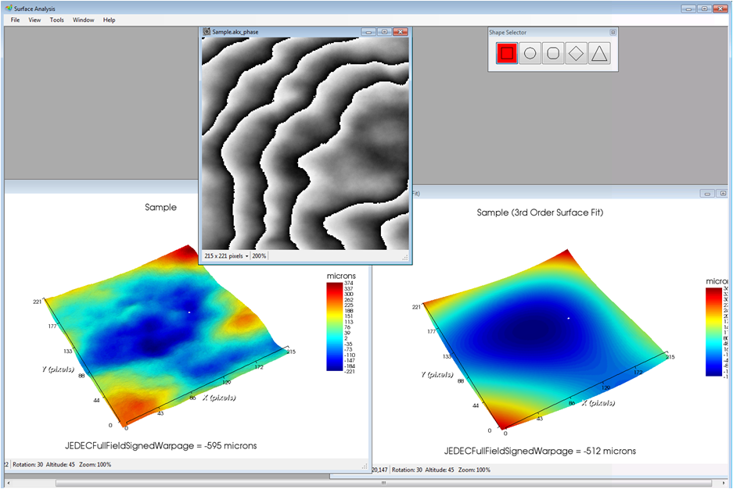The height and width of the screenshot is (489, 733).
Task: Click the horizontal scrollbar thumb
Action: point(383,483)
